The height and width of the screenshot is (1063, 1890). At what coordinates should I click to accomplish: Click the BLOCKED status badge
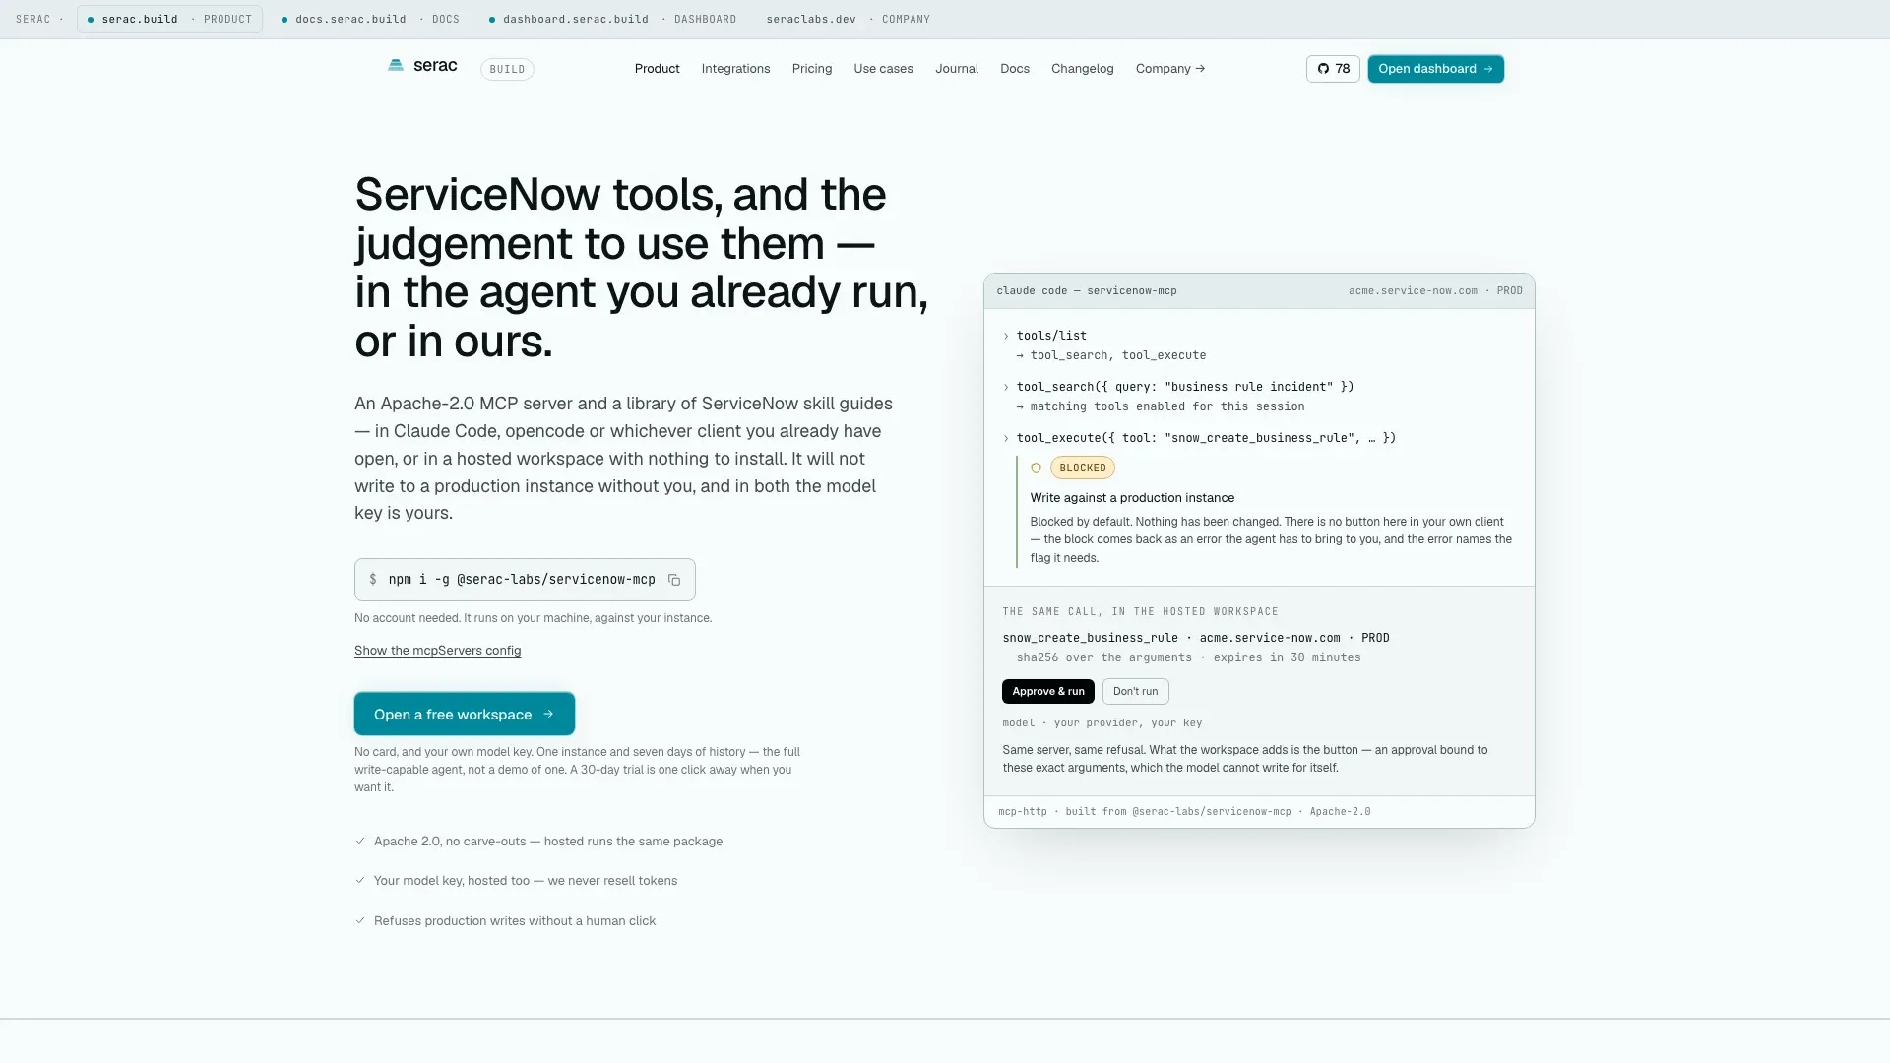(x=1083, y=469)
